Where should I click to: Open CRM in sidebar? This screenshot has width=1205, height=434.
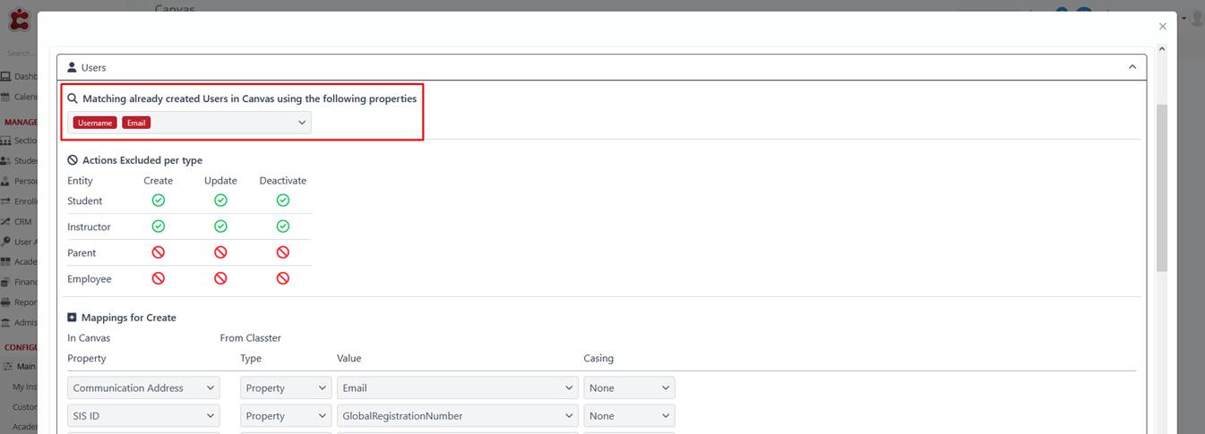(x=18, y=222)
